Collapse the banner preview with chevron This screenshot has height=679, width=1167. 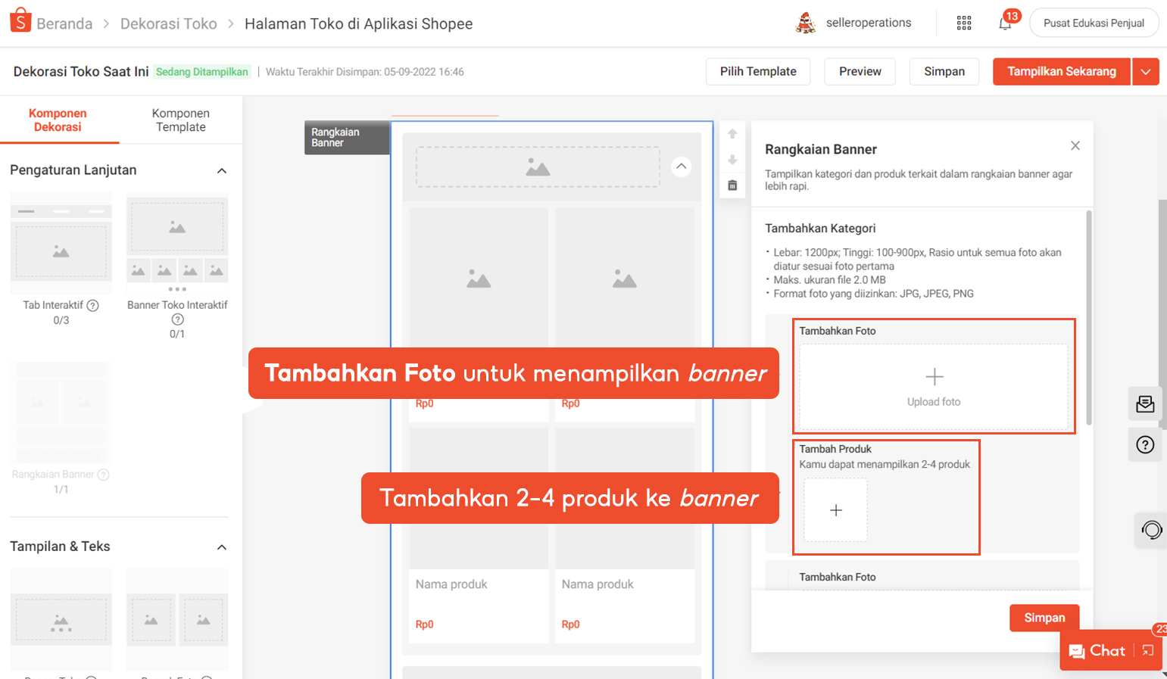[682, 167]
